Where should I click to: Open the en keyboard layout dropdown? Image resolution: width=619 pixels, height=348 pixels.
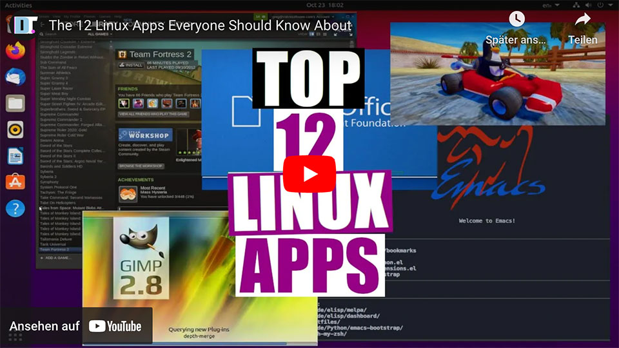[551, 5]
